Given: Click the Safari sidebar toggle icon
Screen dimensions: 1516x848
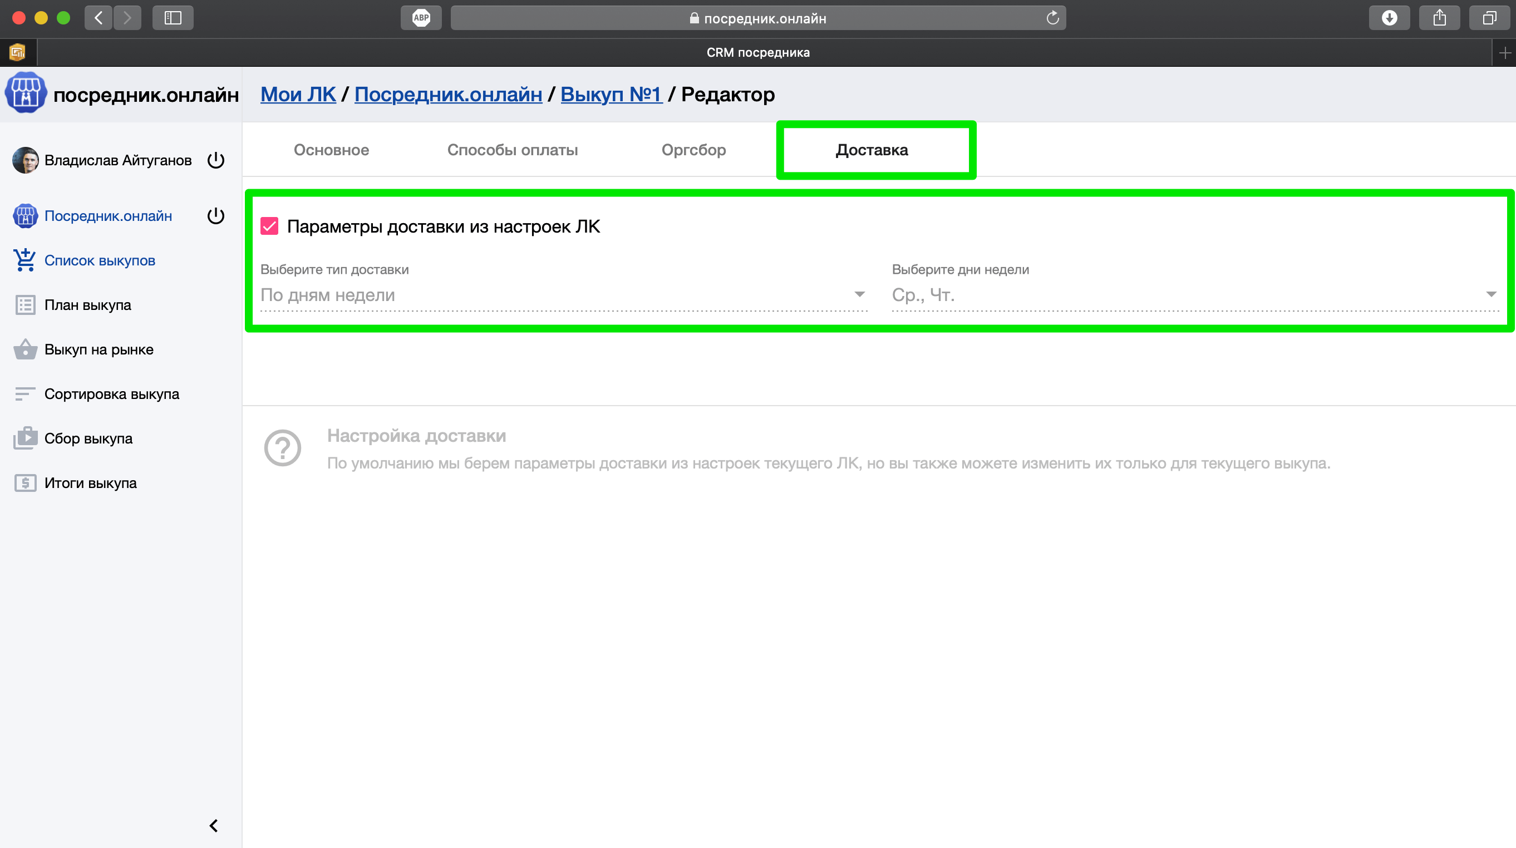Looking at the screenshot, I should coord(173,18).
